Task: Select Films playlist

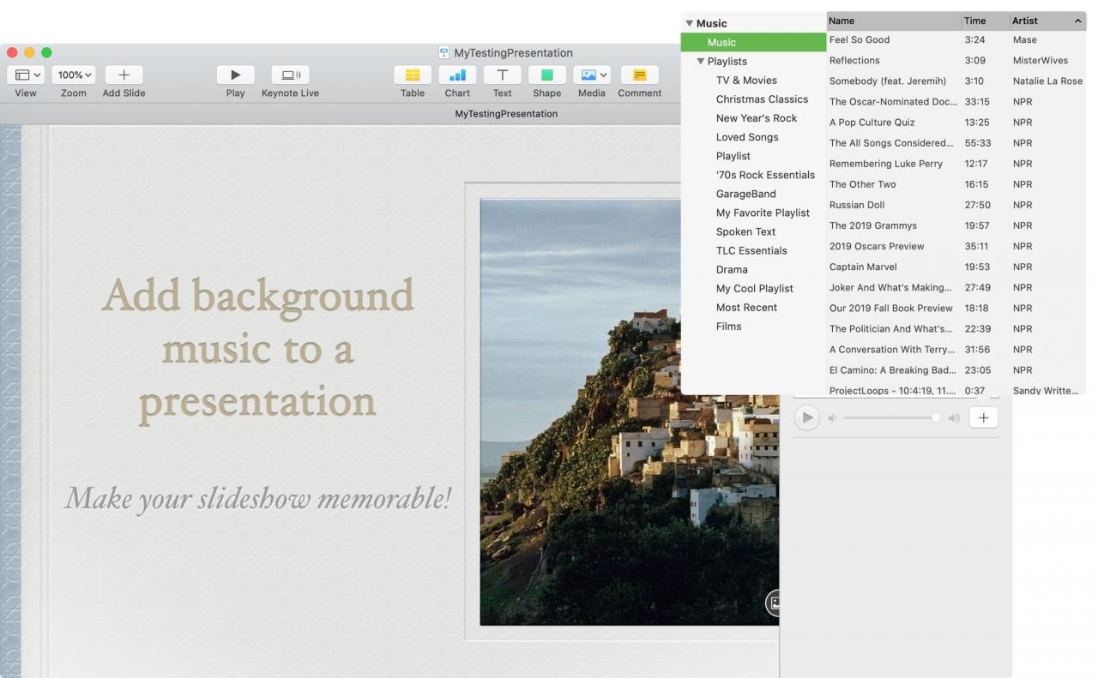Action: click(728, 325)
